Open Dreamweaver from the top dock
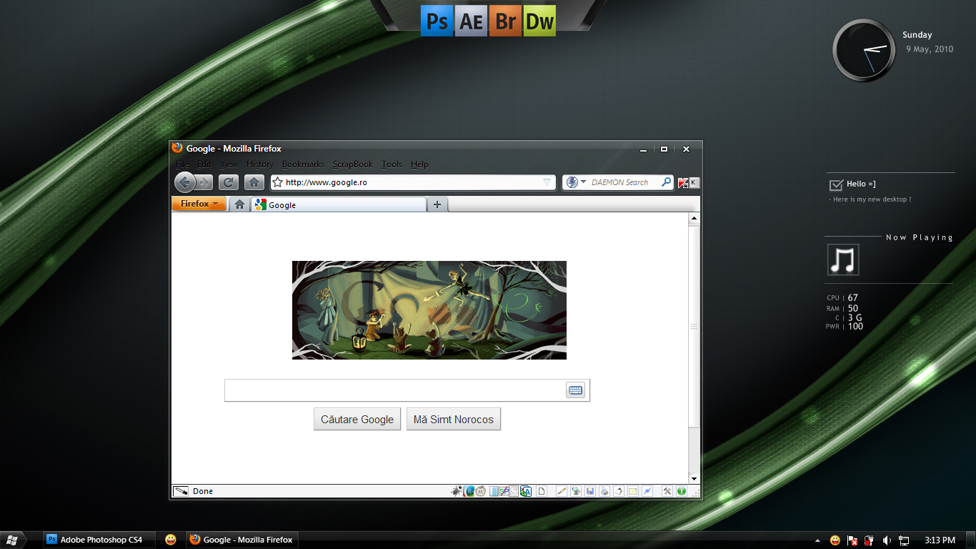The width and height of the screenshot is (976, 549). point(539,21)
